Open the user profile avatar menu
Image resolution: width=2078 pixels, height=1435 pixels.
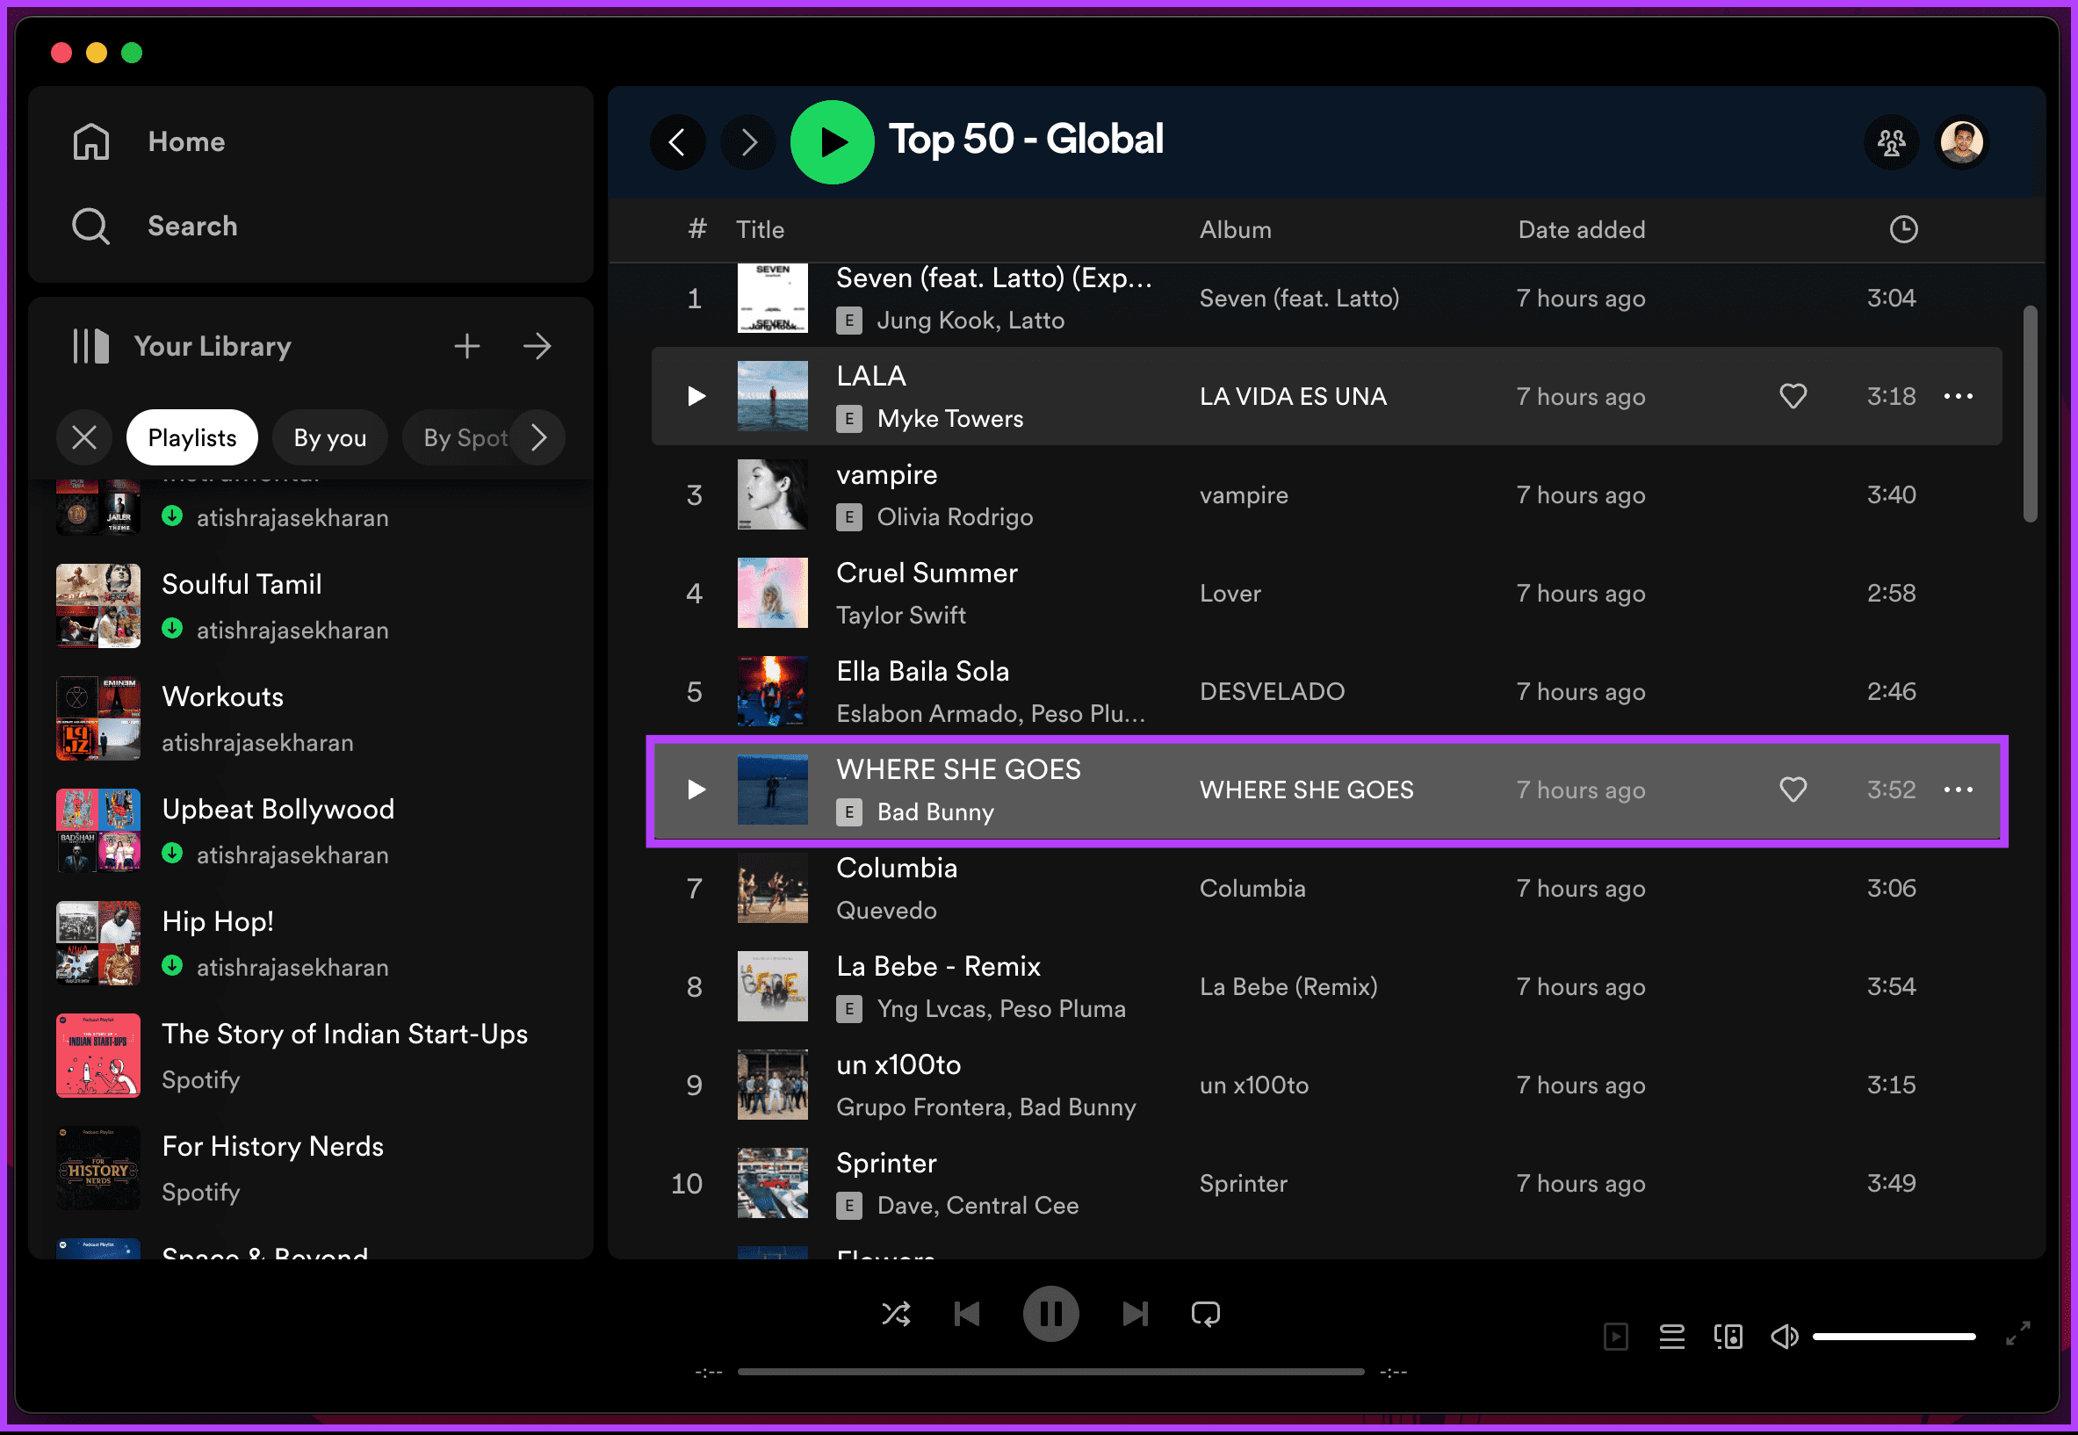[x=1962, y=142]
